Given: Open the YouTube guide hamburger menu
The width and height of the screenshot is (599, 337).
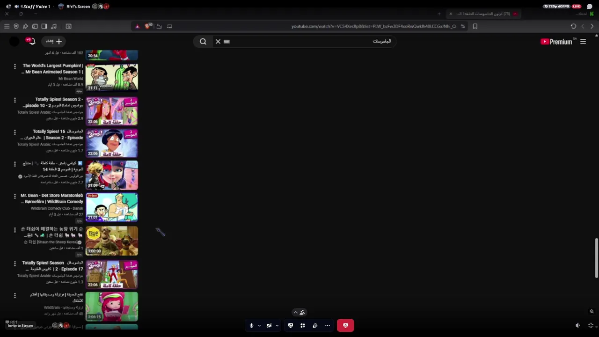Looking at the screenshot, I should tap(583, 42).
